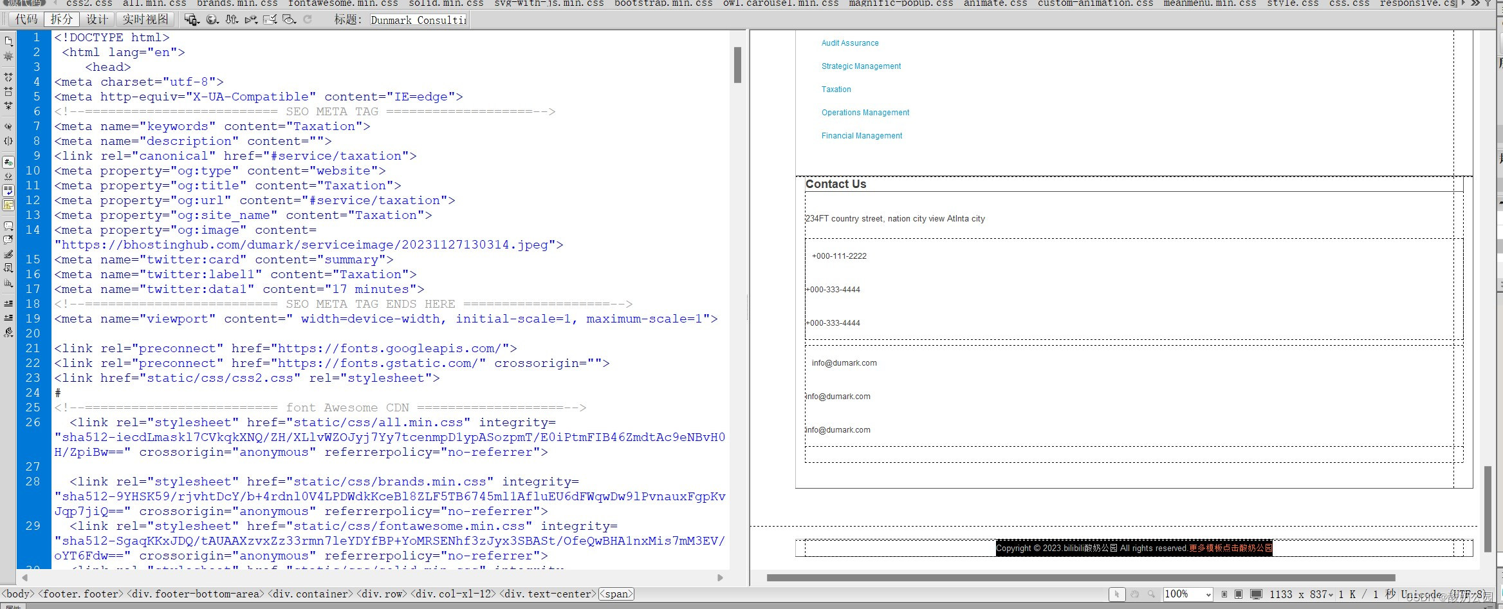The height and width of the screenshot is (609, 1503).
Task: Click the select parent tag icon
Action: coord(8,126)
